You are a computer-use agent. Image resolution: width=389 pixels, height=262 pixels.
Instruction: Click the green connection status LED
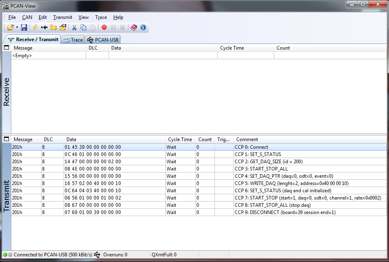(x=5, y=255)
